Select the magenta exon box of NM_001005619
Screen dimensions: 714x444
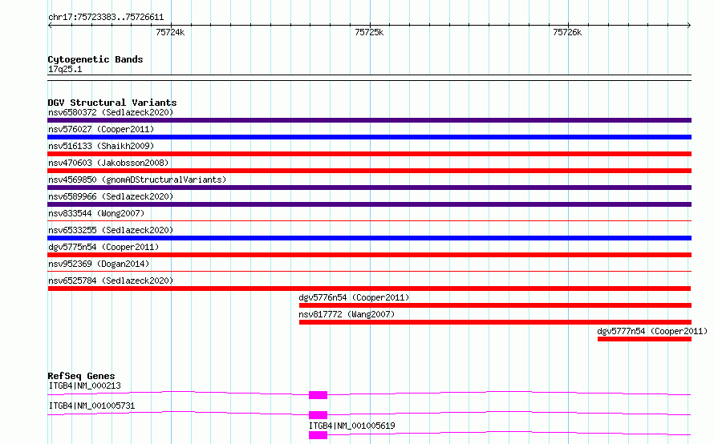pos(318,435)
